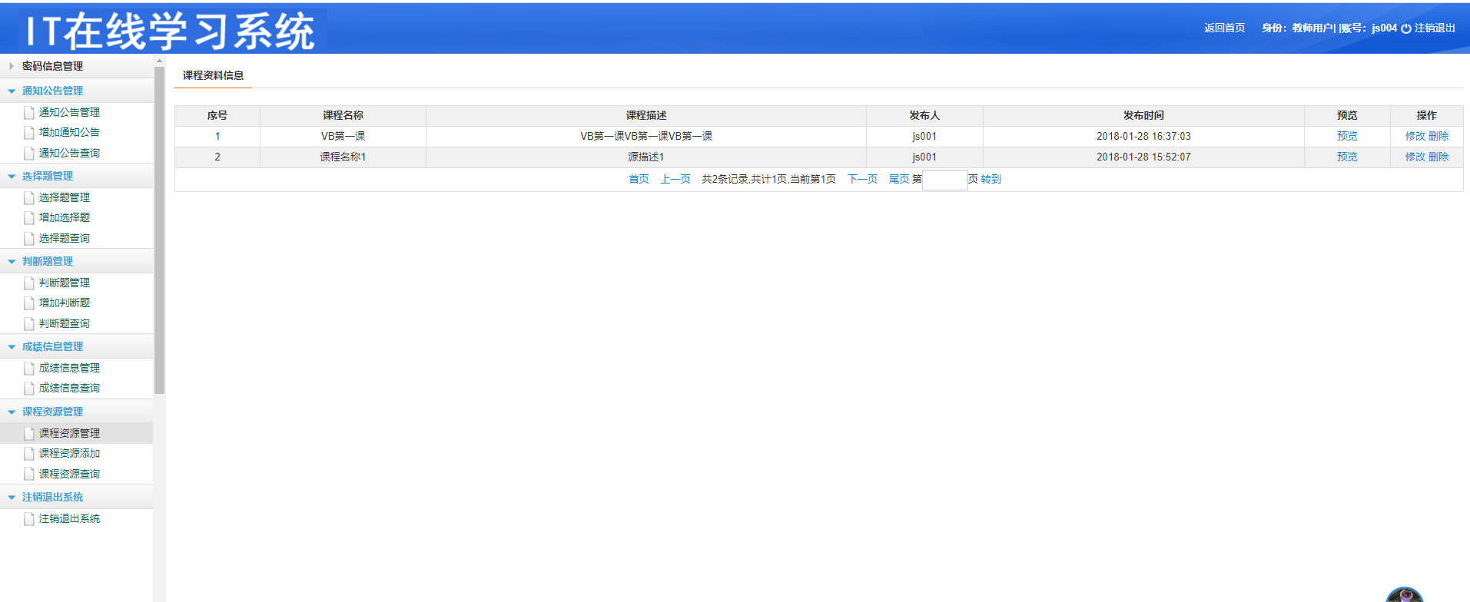Open 密码信息管理 menu header

coord(52,66)
